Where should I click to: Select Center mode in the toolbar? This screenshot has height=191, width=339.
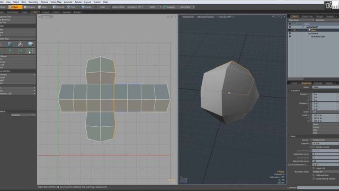[x=87, y=7]
